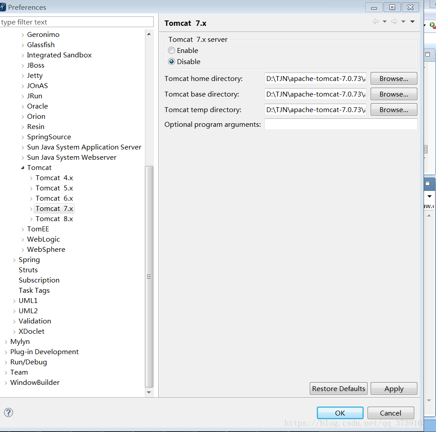Click Restore Defaults button

[338, 388]
